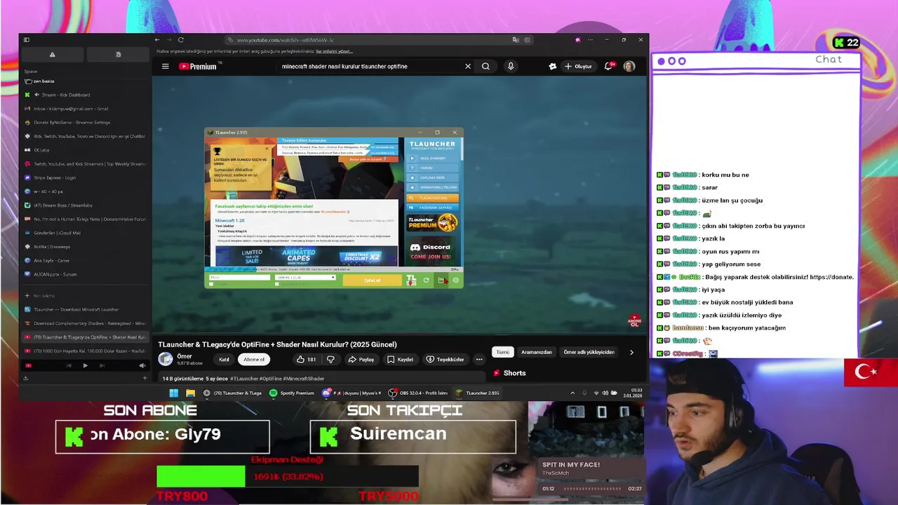Open TLauncher version dropdown
This screenshot has width=898, height=505.
[306, 278]
